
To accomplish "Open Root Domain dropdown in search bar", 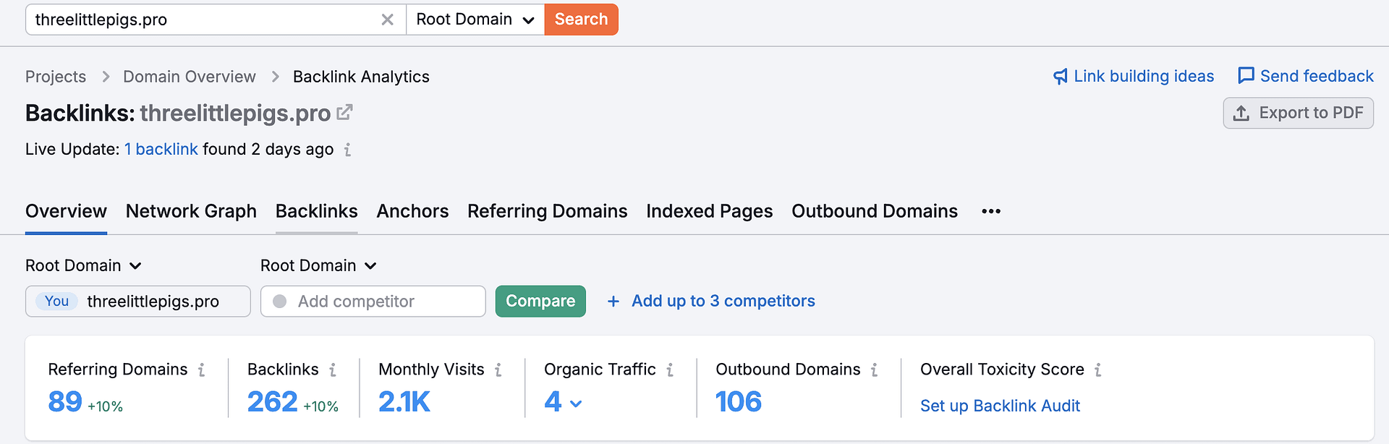I will point(475,20).
